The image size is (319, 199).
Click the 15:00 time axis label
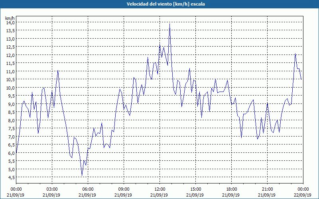(195, 189)
